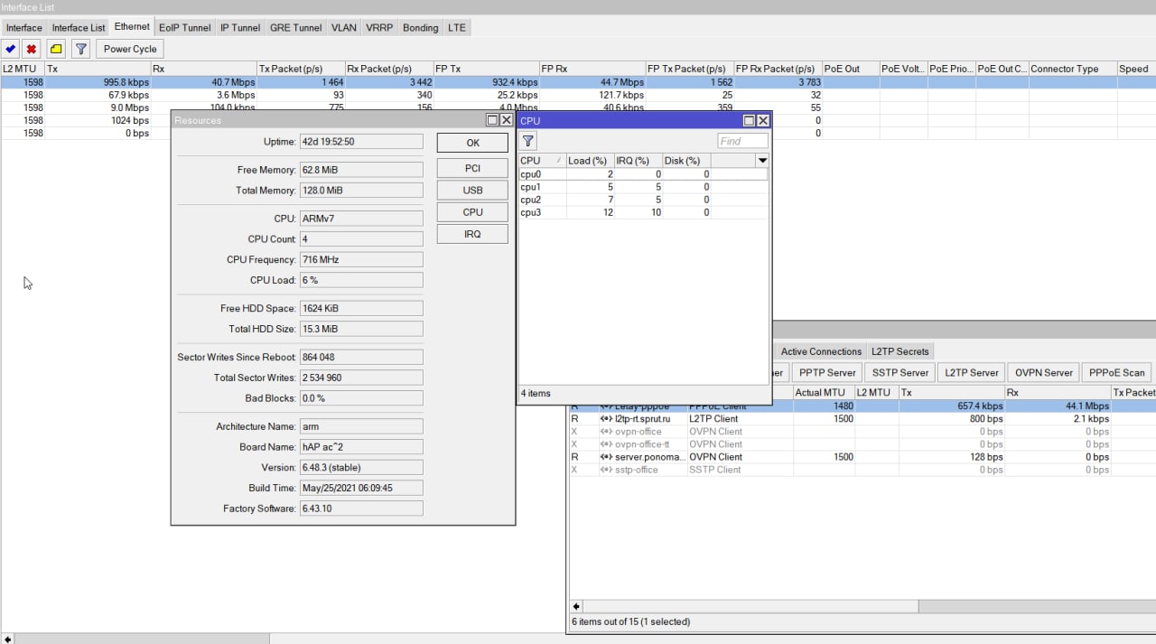The height and width of the screenshot is (644, 1156).
Task: Open the IP Tunnel tab
Action: tap(240, 28)
